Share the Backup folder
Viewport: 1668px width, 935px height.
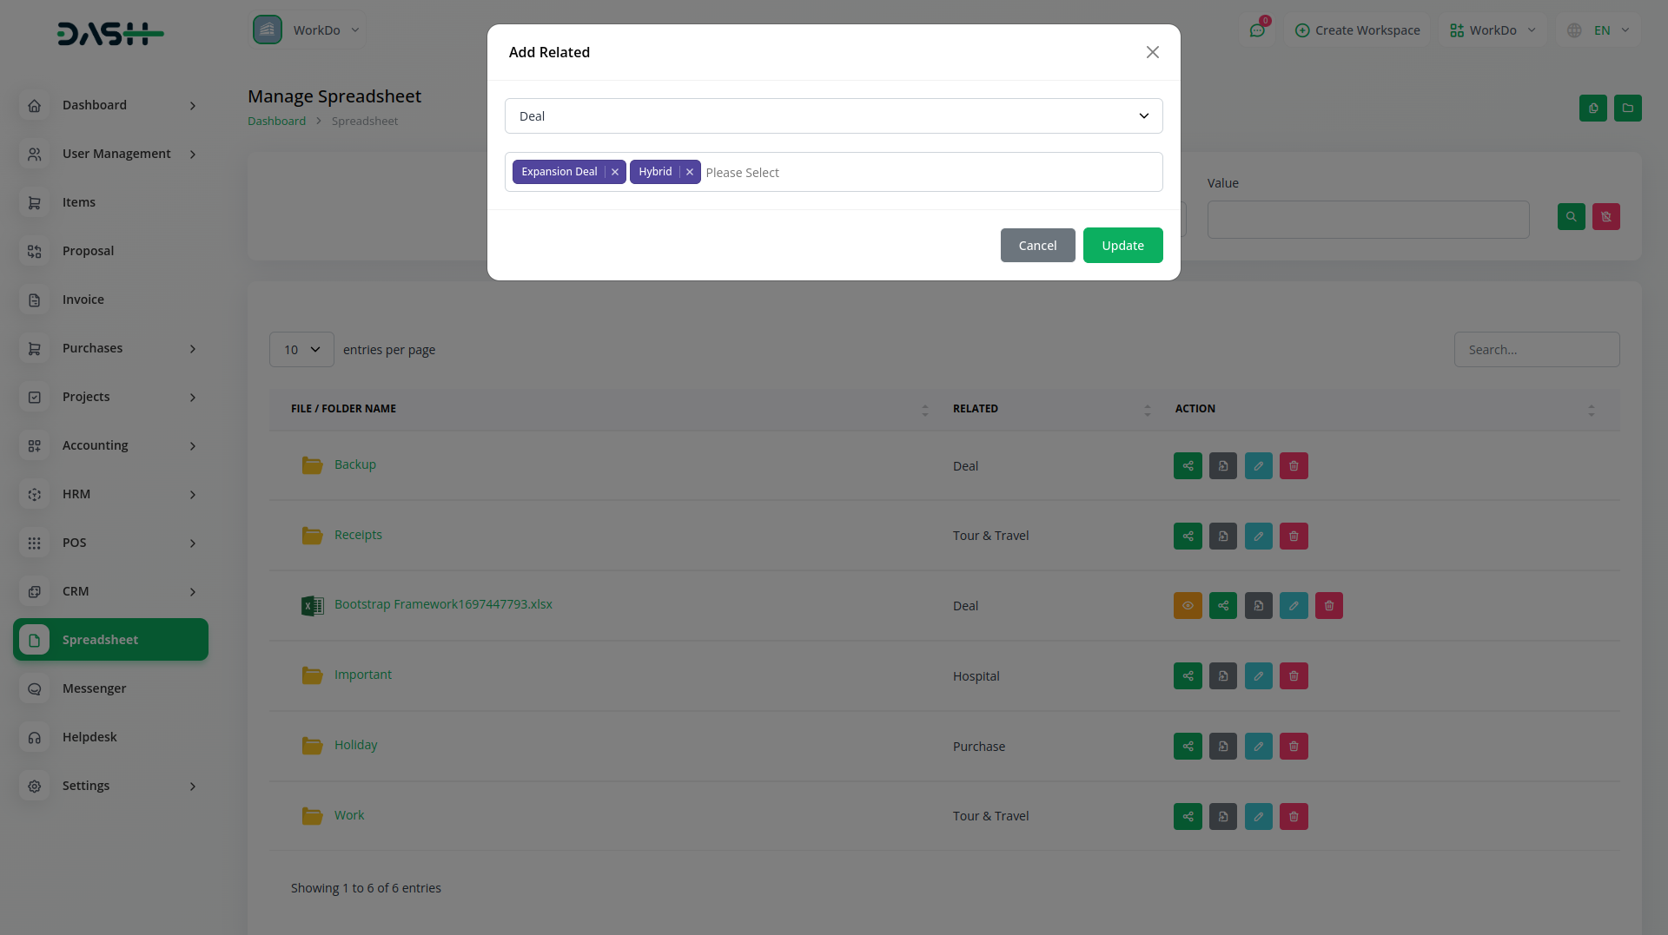click(x=1188, y=466)
